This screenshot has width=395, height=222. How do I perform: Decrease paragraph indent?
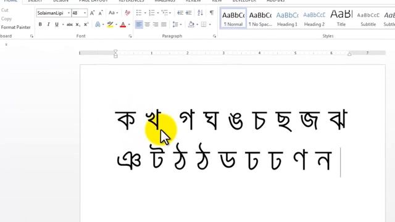tap(180, 13)
